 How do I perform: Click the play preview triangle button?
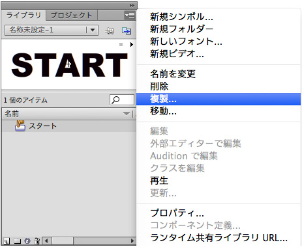[x=131, y=45]
